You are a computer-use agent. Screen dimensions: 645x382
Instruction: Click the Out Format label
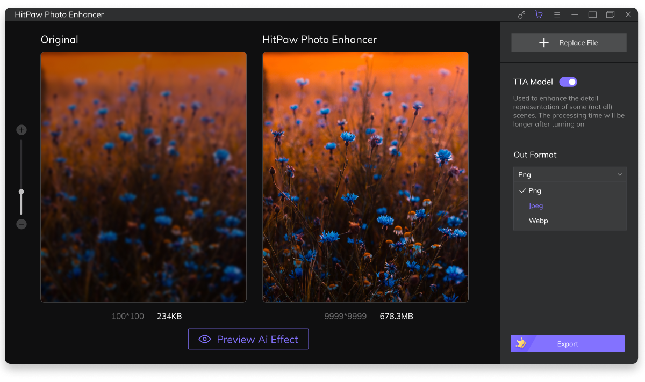(535, 155)
